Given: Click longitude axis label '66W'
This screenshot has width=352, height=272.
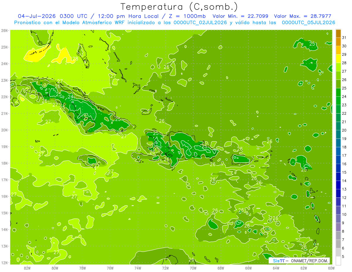Looking at the screenshot, I should (x=248, y=268).
